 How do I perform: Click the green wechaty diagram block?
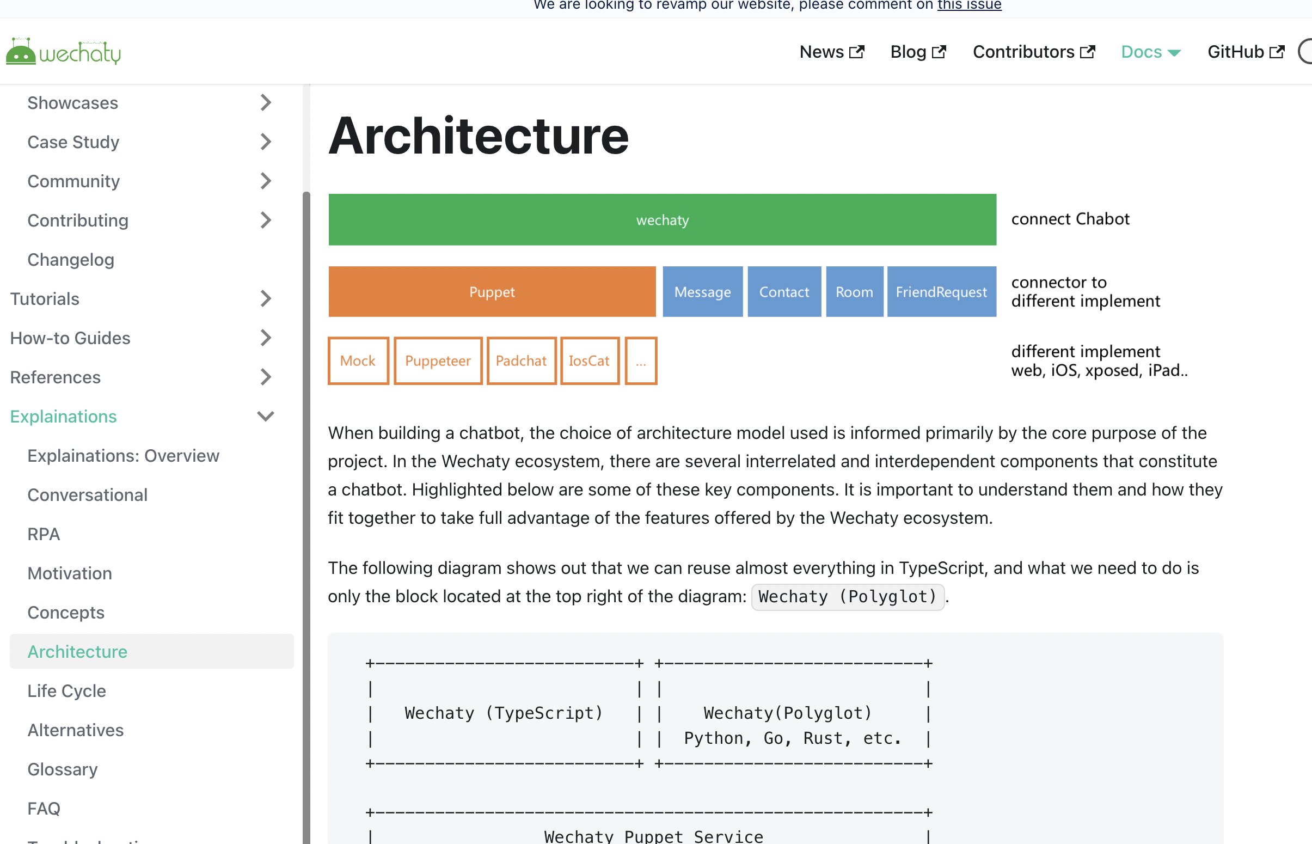point(662,220)
